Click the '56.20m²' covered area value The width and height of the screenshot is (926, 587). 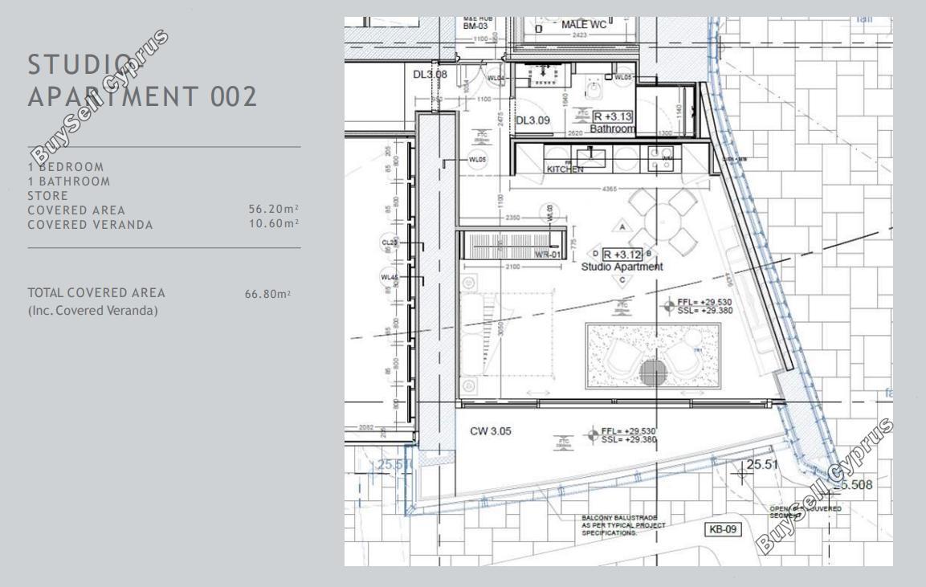273,209
